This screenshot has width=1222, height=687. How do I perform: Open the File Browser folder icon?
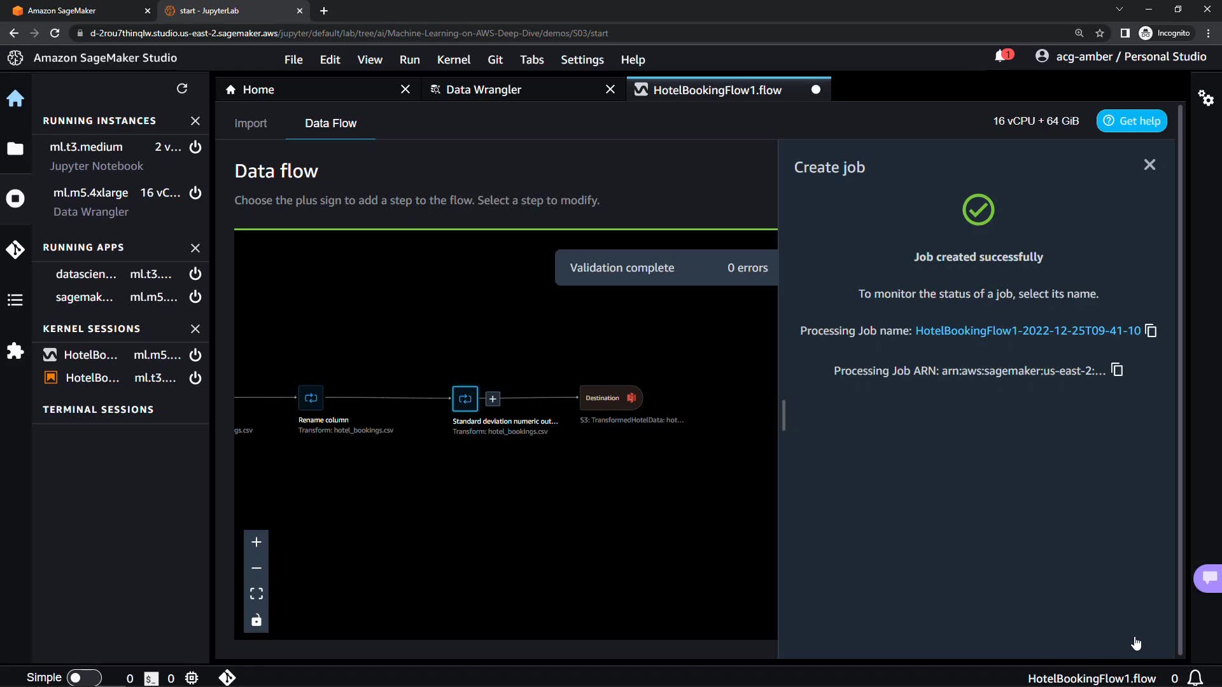[15, 149]
